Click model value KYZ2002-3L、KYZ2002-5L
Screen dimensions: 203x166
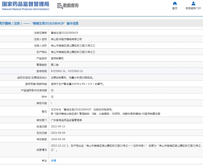coord(67,71)
